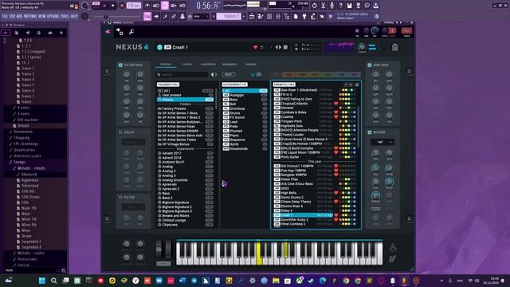Select Cymbals & Rides preset
Screen dimensions: 510x287
pos(315,112)
